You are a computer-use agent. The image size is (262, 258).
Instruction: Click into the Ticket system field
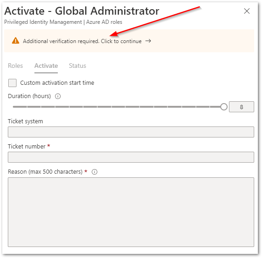[131, 132]
